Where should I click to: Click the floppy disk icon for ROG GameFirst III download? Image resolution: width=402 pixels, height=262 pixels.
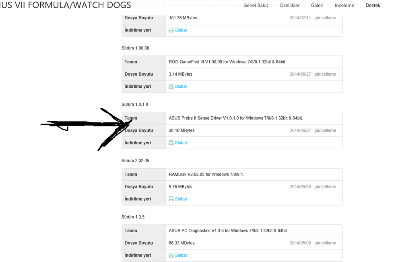(x=171, y=87)
